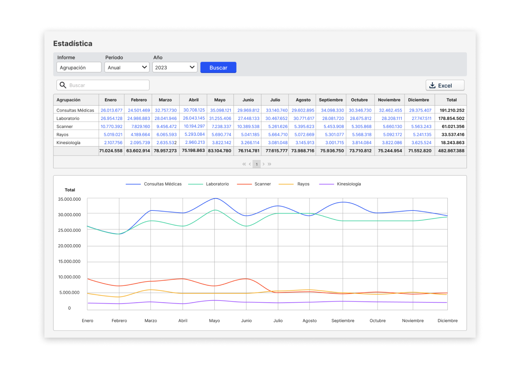This screenshot has height=369, width=520.
Task: Click chart x-axis label Septiembre
Action: (x=343, y=321)
